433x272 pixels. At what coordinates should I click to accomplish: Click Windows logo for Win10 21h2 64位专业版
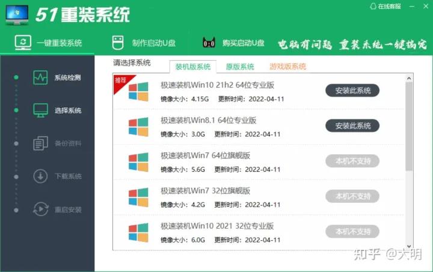tap(138, 91)
